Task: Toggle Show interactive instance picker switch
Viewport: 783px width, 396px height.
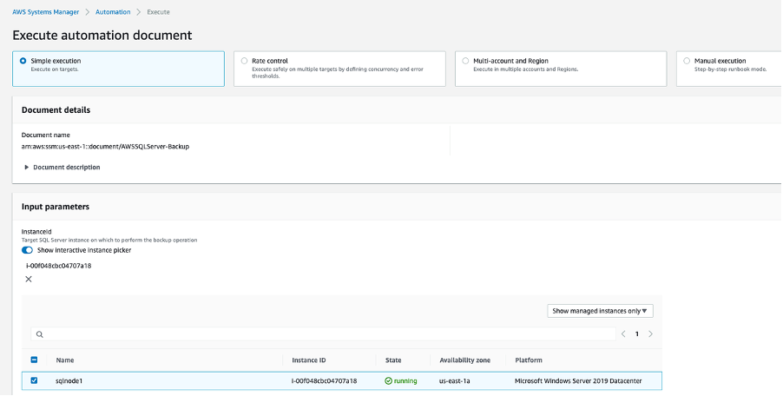Action: tap(27, 250)
